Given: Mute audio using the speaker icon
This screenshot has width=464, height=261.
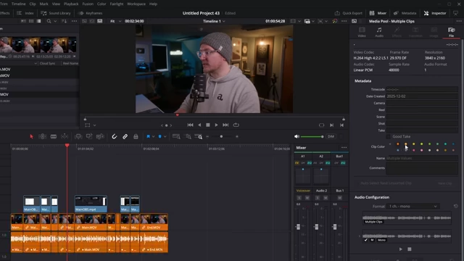Looking at the screenshot, I should pyautogui.click(x=297, y=136).
